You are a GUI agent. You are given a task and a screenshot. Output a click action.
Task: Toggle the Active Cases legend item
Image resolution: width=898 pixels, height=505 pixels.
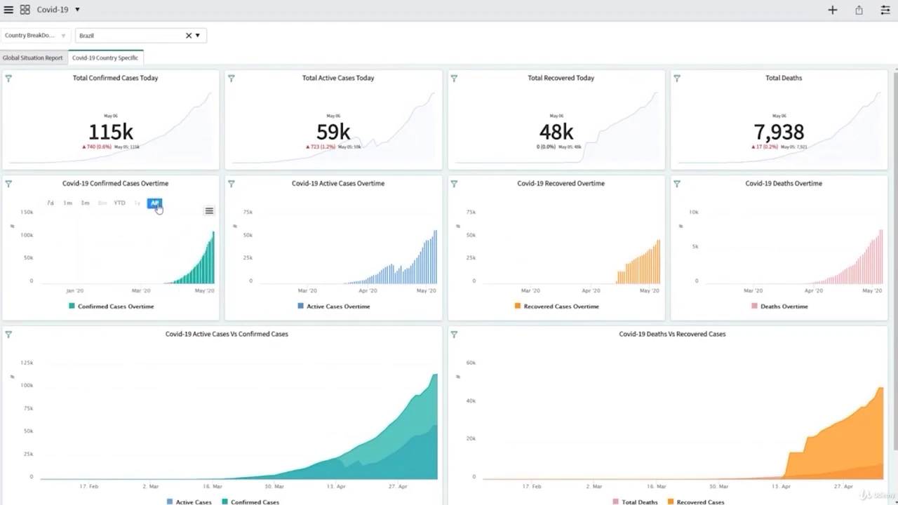tap(189, 502)
